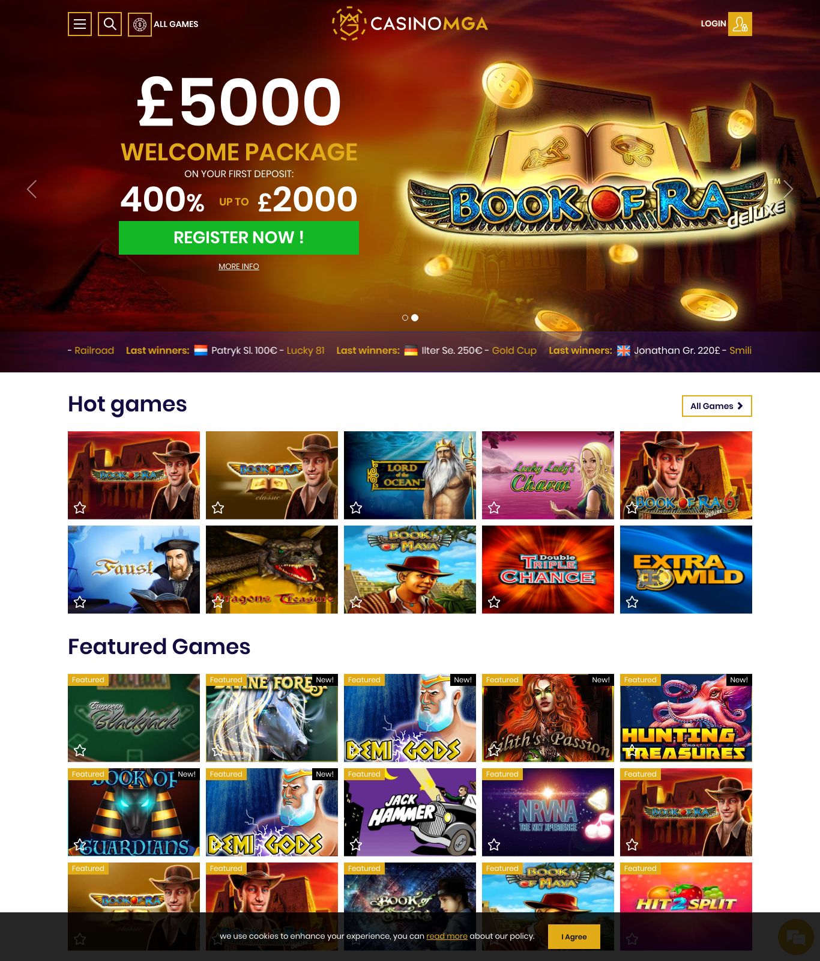
Task: Open All Games button with chevron
Action: click(x=717, y=406)
